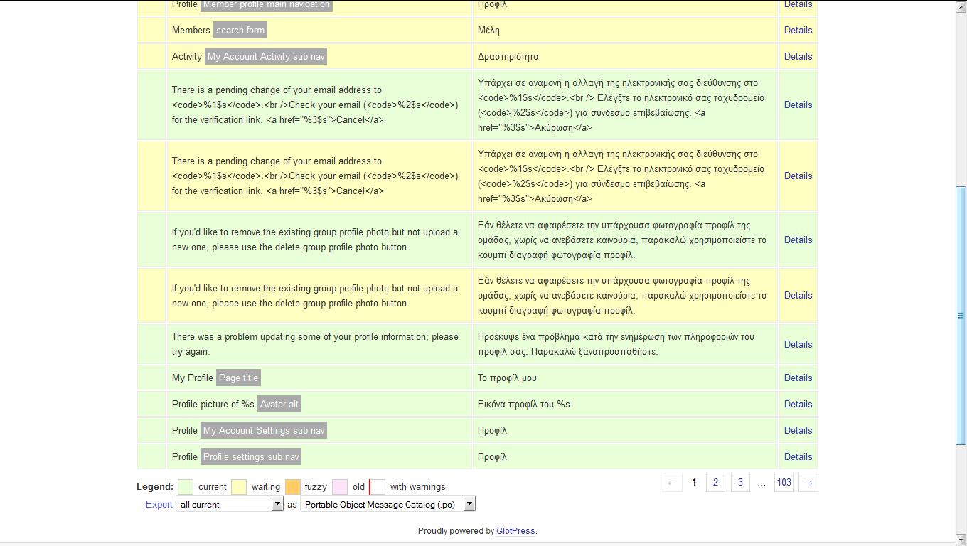This screenshot has width=967, height=546.
Task: Click the 'old' legend color swatch
Action: click(340, 486)
